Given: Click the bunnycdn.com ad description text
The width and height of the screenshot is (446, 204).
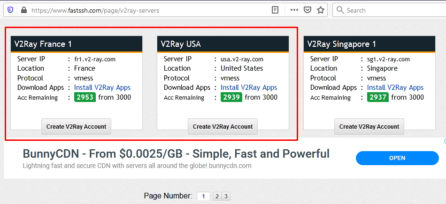Looking at the screenshot, I should [x=137, y=166].
